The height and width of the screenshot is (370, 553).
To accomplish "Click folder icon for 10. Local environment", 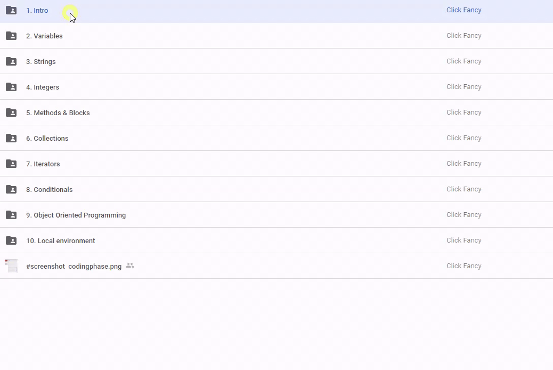I will pyautogui.click(x=11, y=240).
